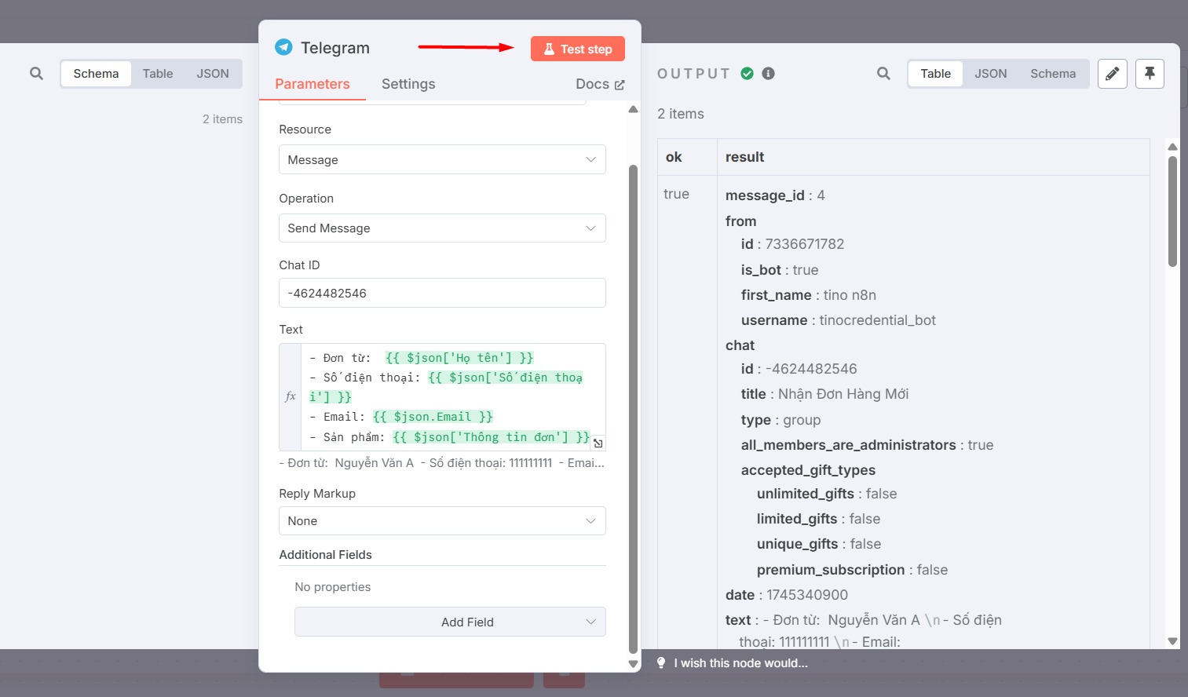Click the 'title : Nhận Đơn Hàng Mới' entry

point(824,394)
